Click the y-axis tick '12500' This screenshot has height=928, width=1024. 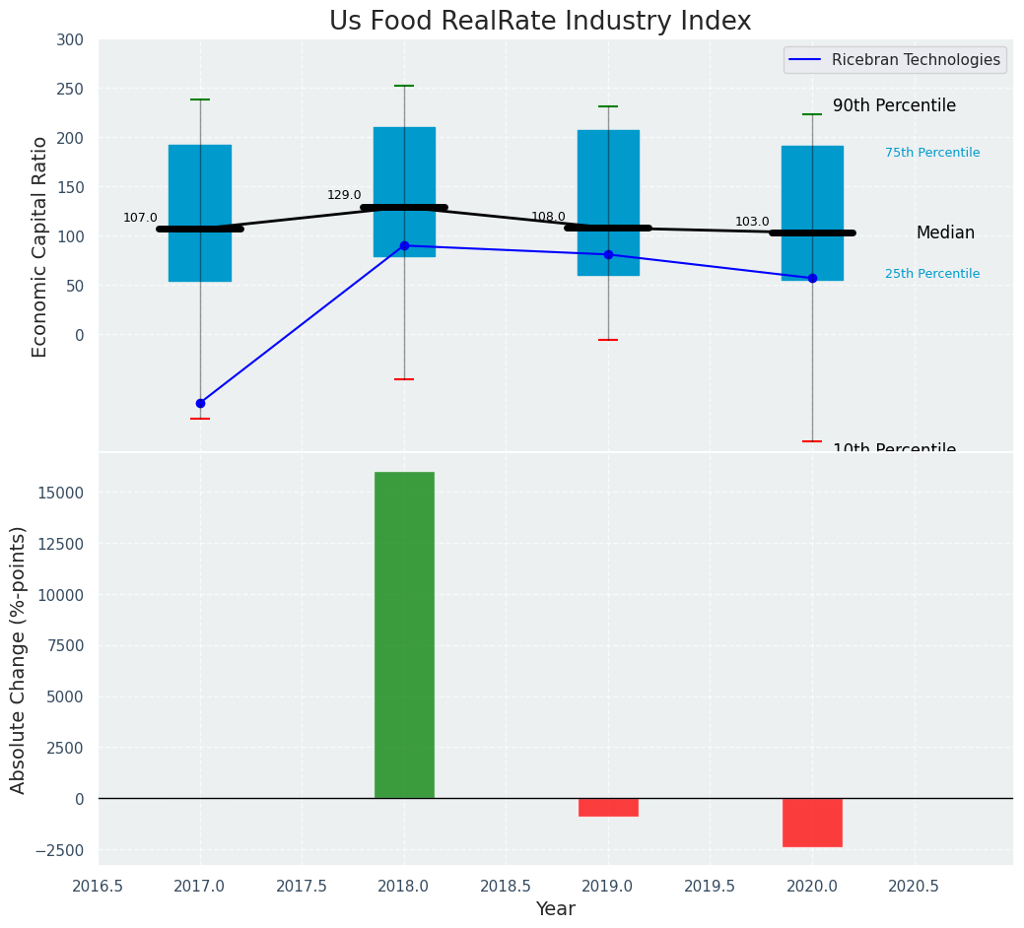[61, 544]
